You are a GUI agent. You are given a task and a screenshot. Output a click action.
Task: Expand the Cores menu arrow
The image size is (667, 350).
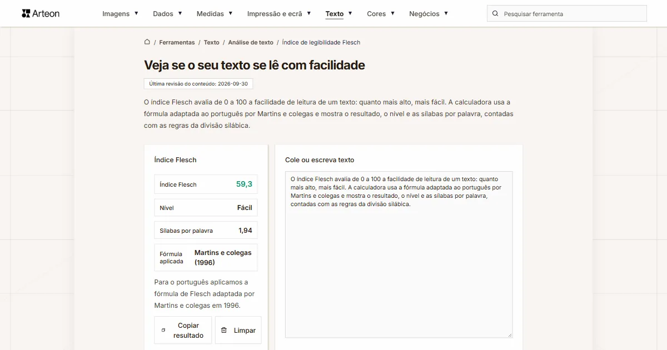click(392, 13)
